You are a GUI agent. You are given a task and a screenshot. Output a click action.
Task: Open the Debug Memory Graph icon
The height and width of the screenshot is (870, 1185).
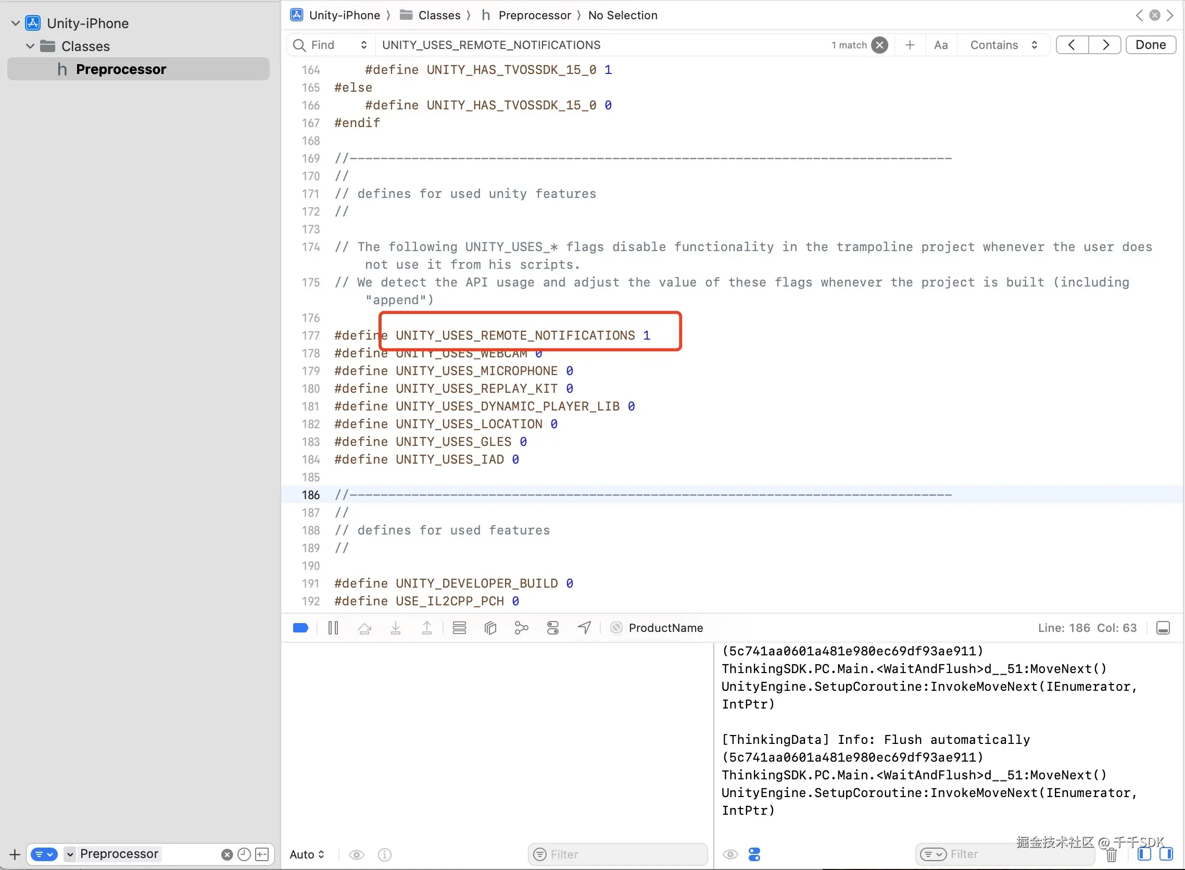521,628
